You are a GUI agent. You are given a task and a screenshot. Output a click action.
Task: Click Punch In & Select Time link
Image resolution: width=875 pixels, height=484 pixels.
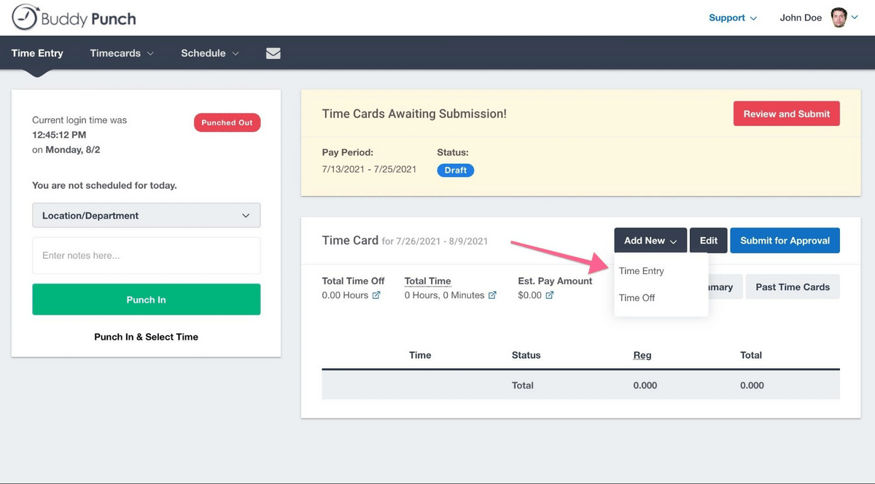click(146, 337)
